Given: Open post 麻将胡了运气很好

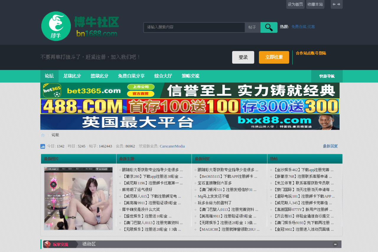Looking at the screenshot, I should pos(137,190).
